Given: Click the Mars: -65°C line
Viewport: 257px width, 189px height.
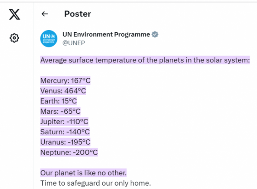Looking at the screenshot, I should click(x=60, y=111).
